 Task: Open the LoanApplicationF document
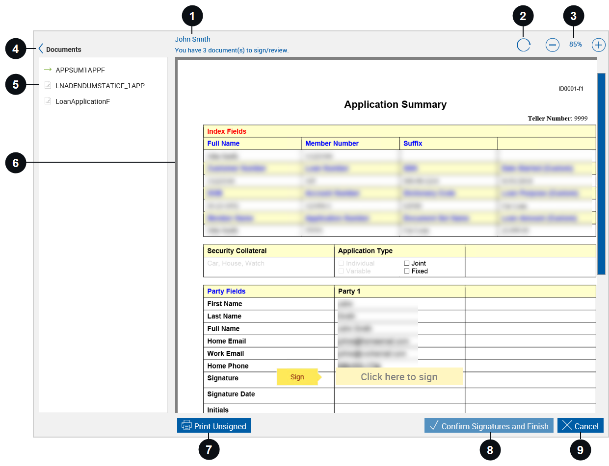[83, 101]
